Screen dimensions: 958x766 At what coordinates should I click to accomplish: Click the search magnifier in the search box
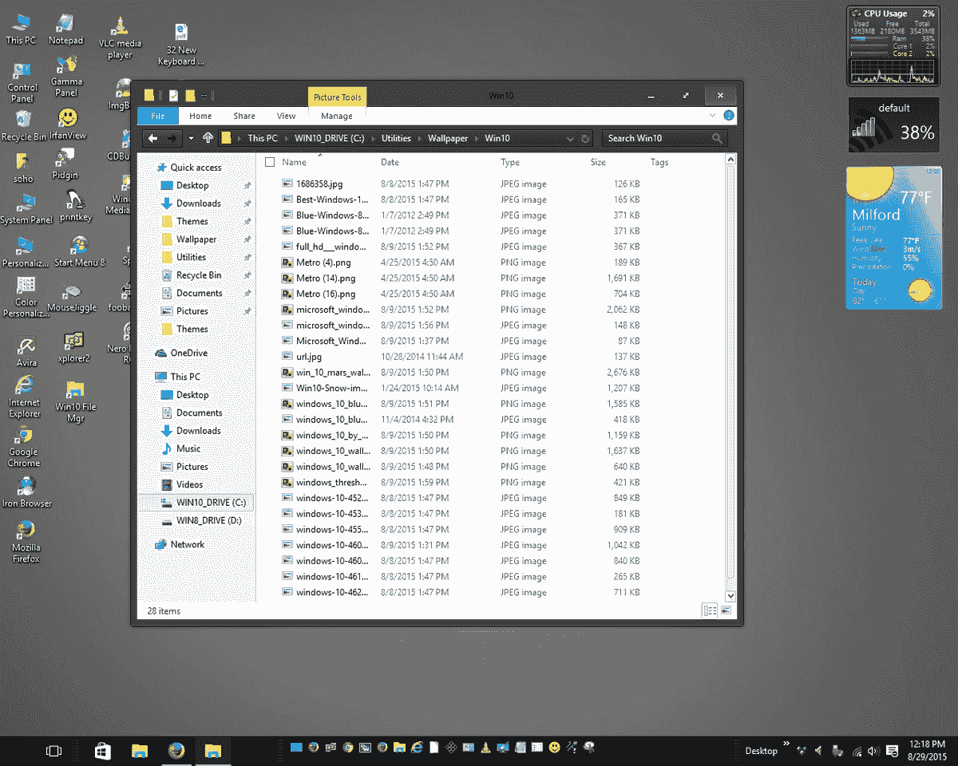[x=718, y=138]
